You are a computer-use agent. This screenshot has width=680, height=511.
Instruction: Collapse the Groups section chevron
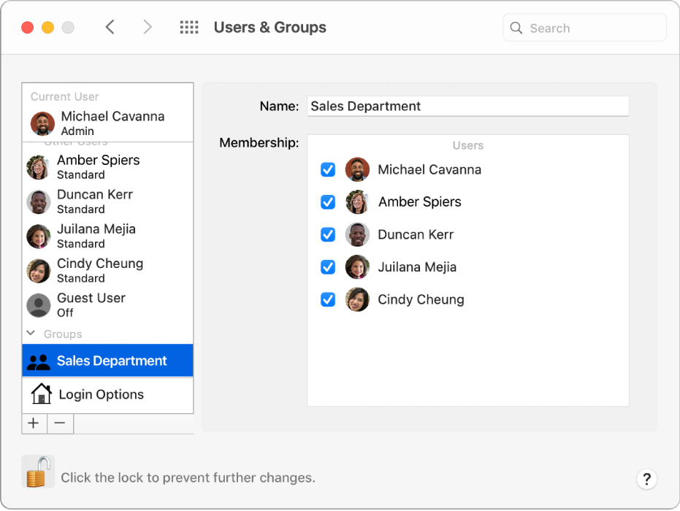[30, 333]
